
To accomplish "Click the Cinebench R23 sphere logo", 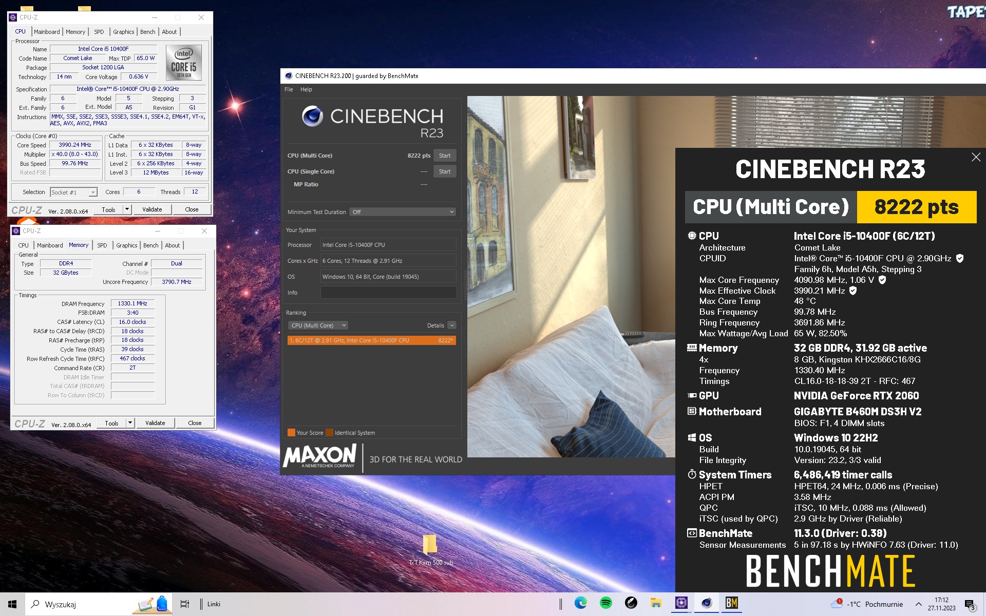I will tap(312, 116).
